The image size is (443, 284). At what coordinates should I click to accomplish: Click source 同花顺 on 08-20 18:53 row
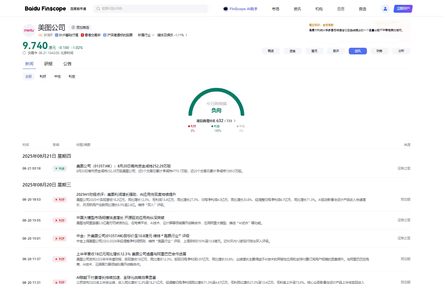point(406,200)
